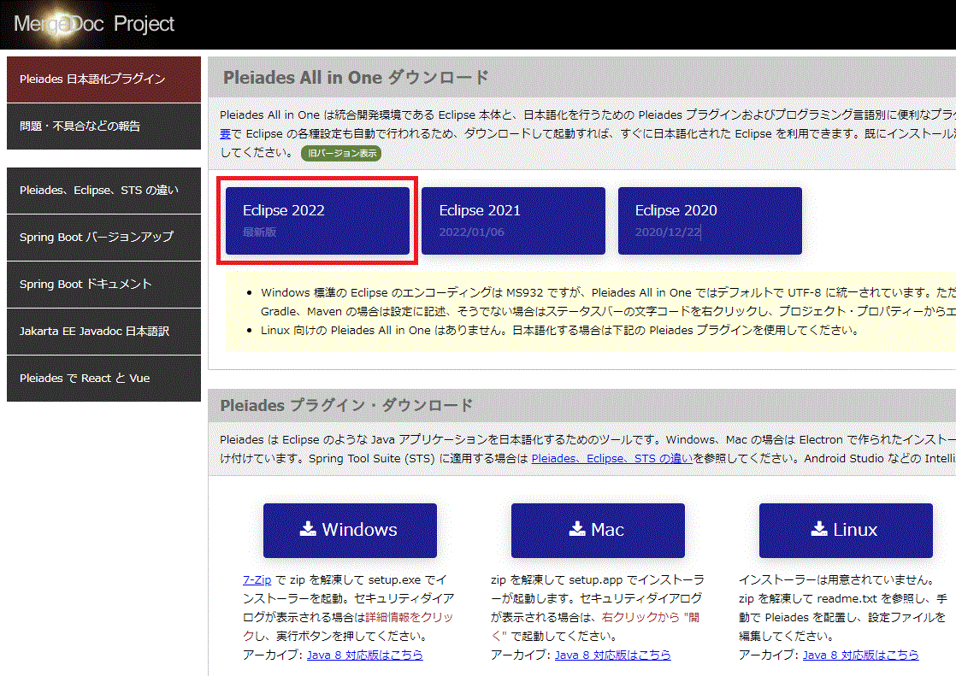Open Spring Boot バージョンアップ page

[x=103, y=238]
